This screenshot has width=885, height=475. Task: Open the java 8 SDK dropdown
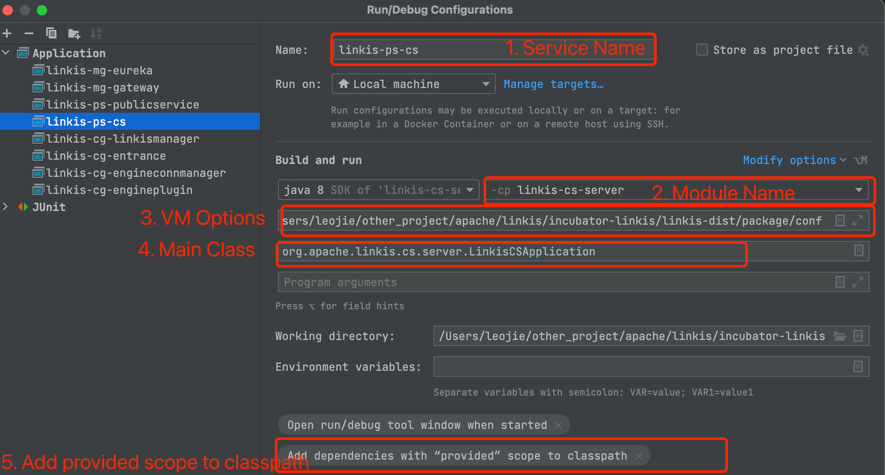click(x=470, y=190)
